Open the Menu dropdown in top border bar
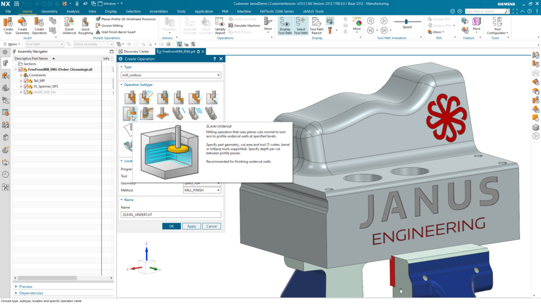The width and height of the screenshot is (541, 304). pyautogui.click(x=12, y=44)
